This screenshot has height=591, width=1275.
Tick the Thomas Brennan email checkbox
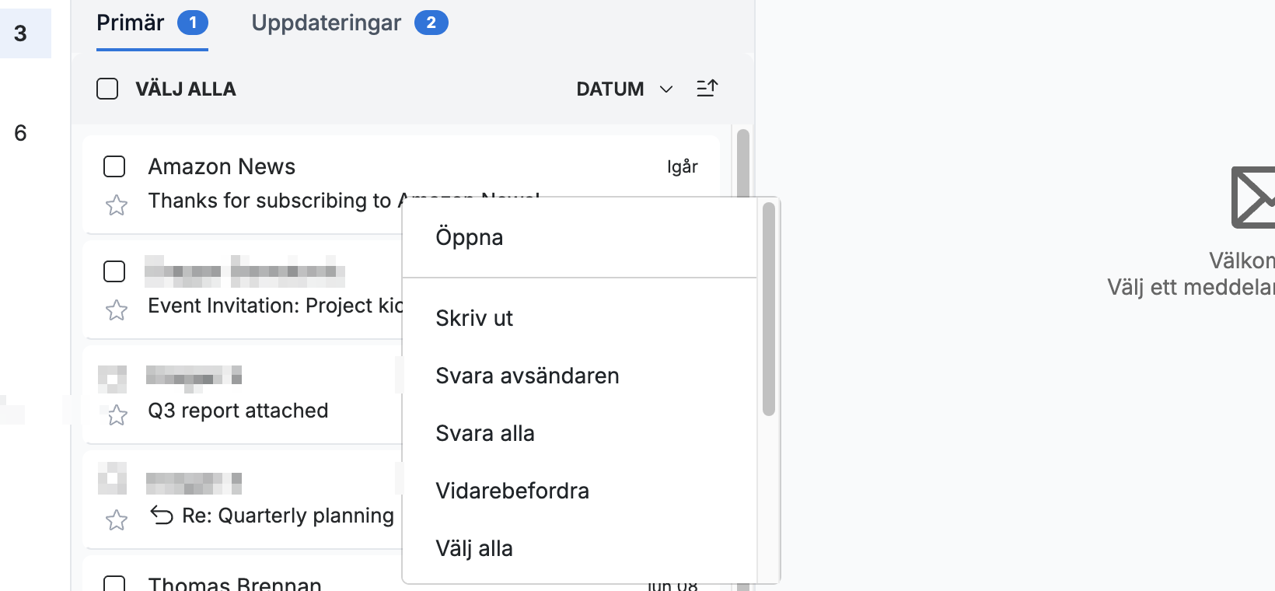[114, 583]
